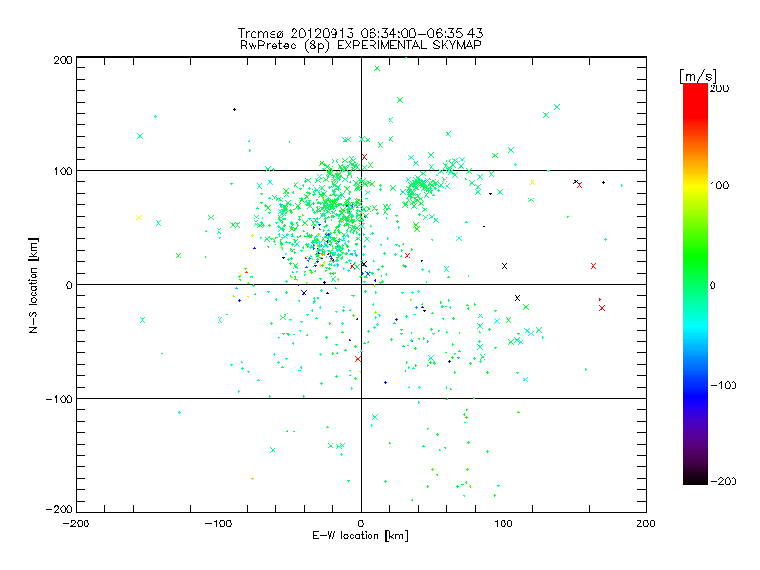Click the x-axis tick label '-200'
Image resolution: width=760 pixels, height=570 pixels.
(x=76, y=523)
